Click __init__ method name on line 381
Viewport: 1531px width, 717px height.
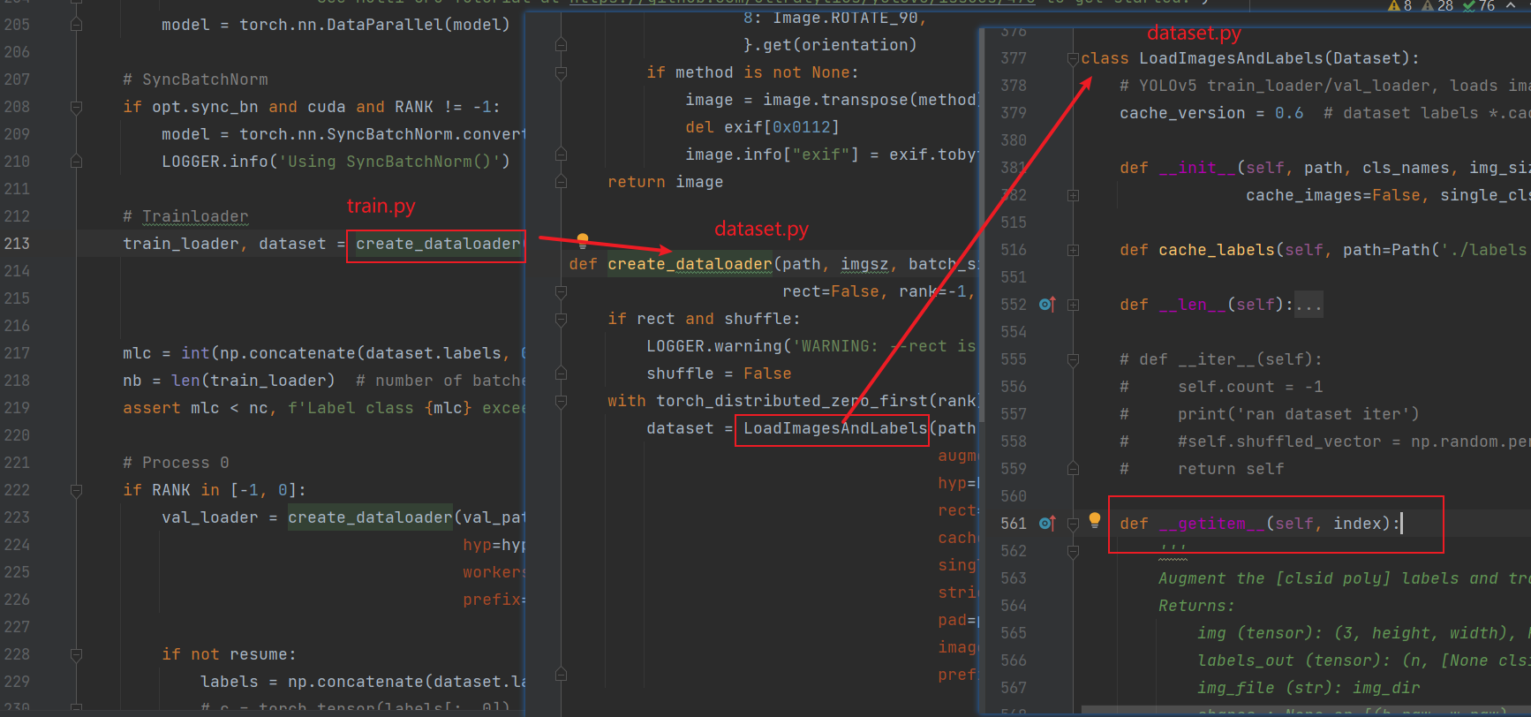pyautogui.click(x=1197, y=168)
